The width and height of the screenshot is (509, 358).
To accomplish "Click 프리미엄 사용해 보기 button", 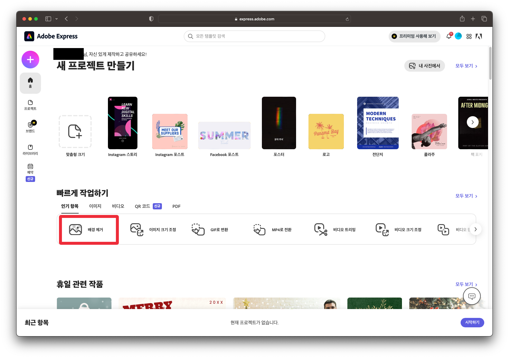I will point(414,36).
